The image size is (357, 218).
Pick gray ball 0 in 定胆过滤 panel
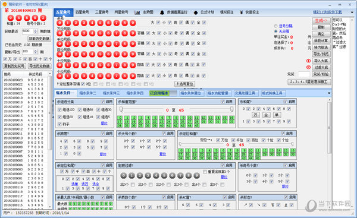[x=123, y=175]
